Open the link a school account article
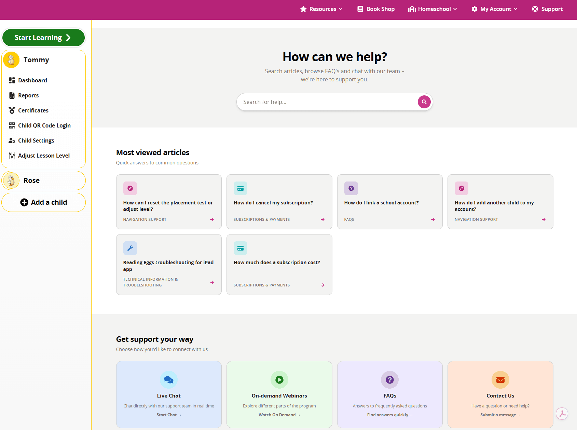577x430 pixels. pos(390,202)
